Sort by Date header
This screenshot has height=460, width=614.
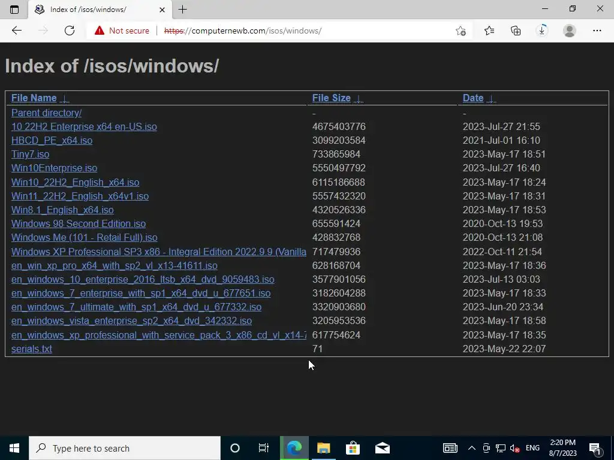click(473, 98)
